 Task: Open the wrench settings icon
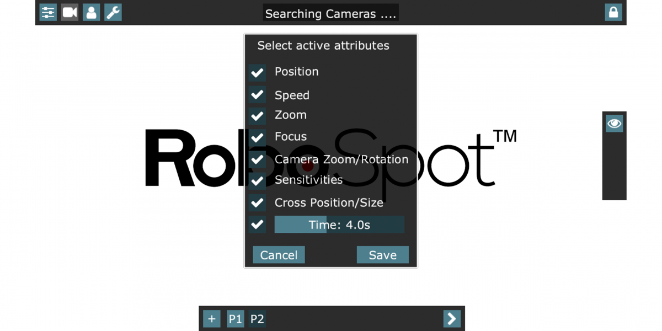point(112,12)
